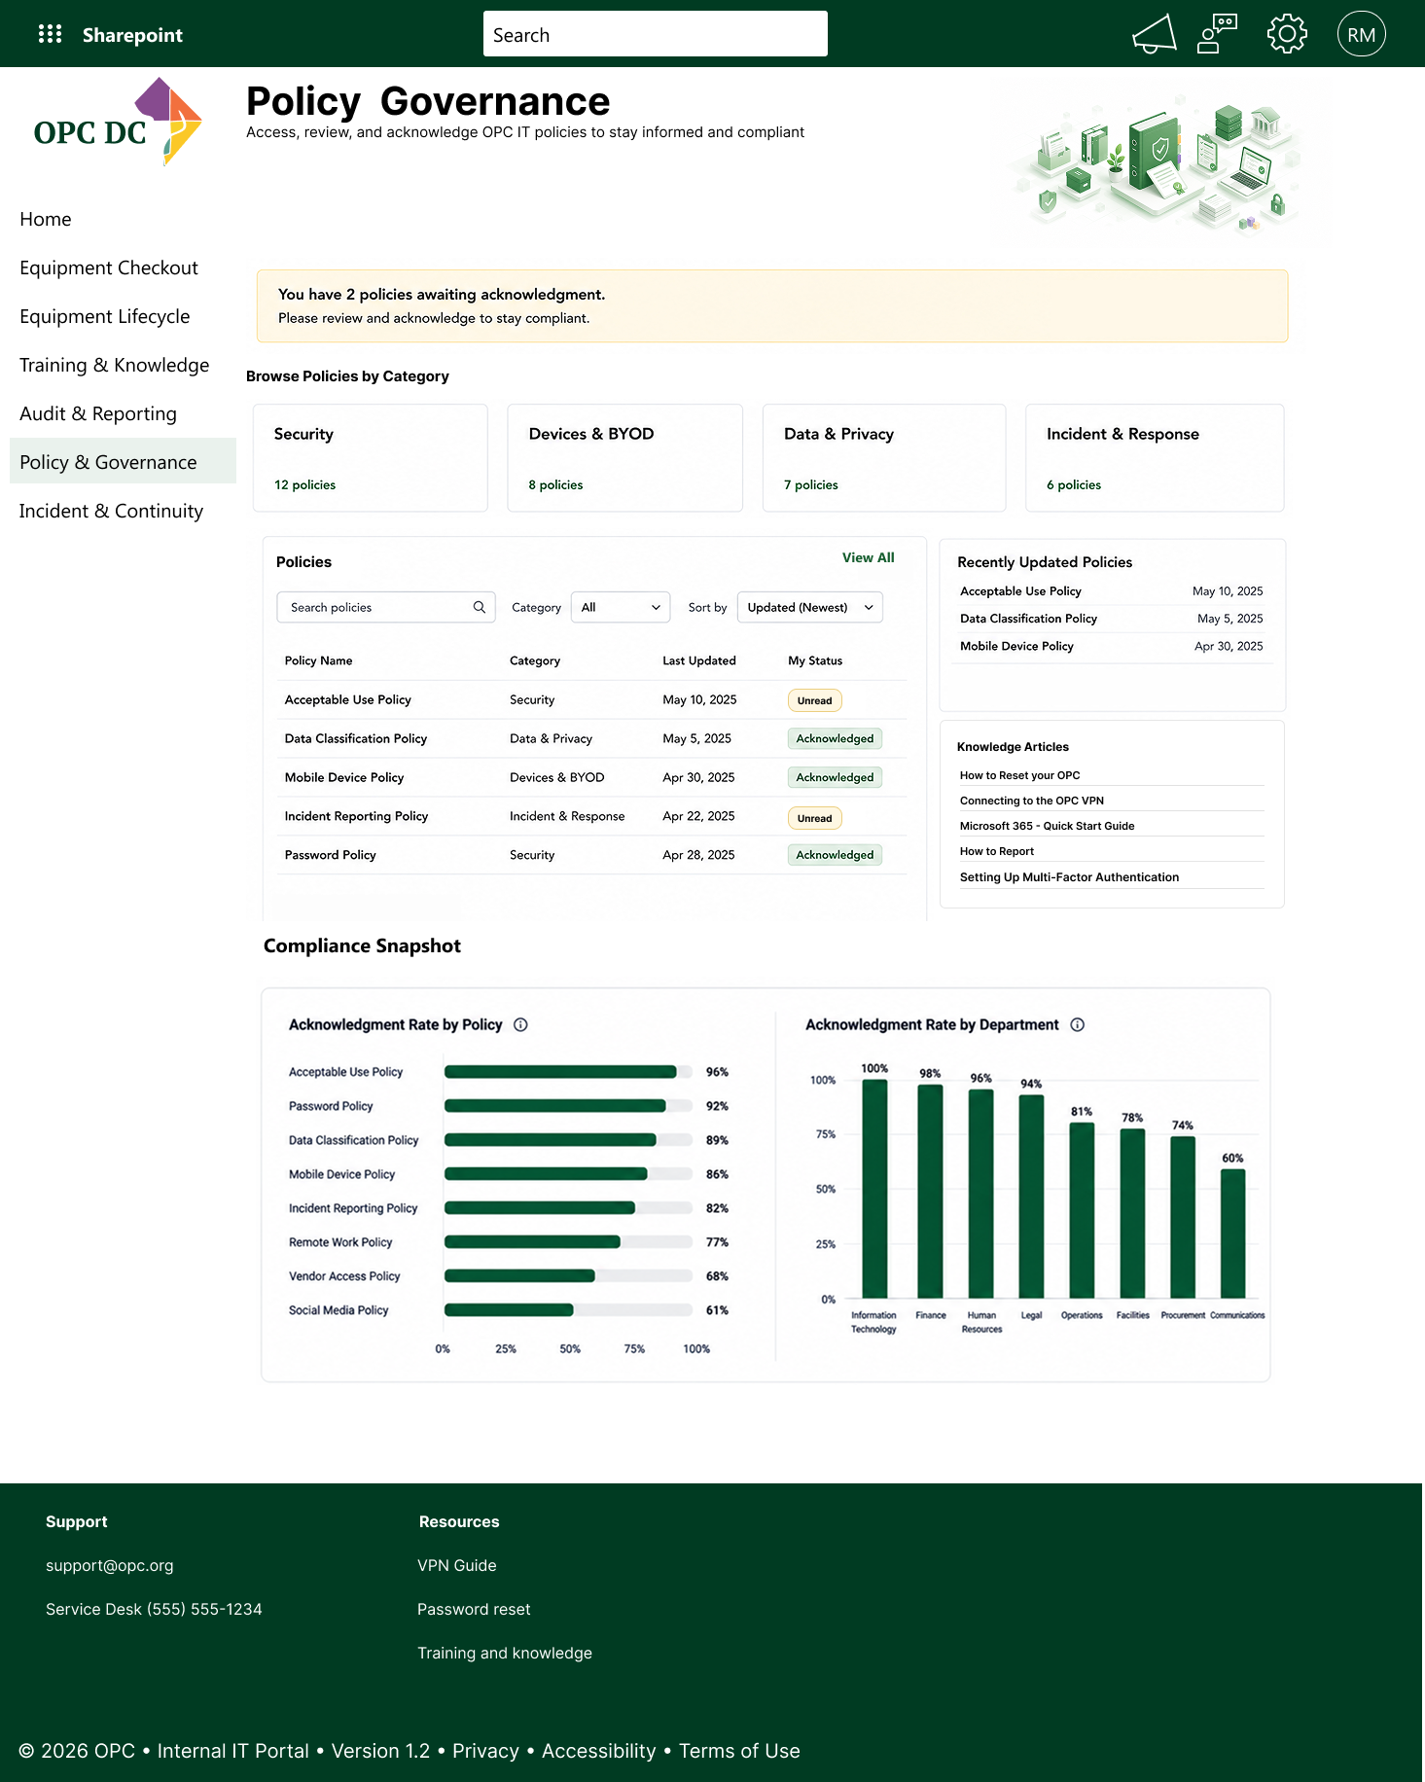The image size is (1425, 1782).
Task: Open the Category All dropdown
Action: [x=621, y=607]
